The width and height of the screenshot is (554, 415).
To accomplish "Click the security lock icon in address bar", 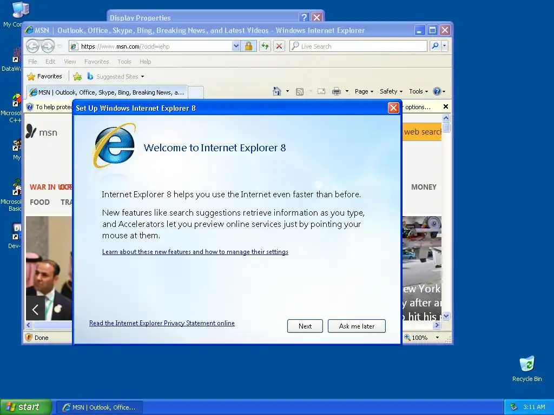I will click(248, 46).
